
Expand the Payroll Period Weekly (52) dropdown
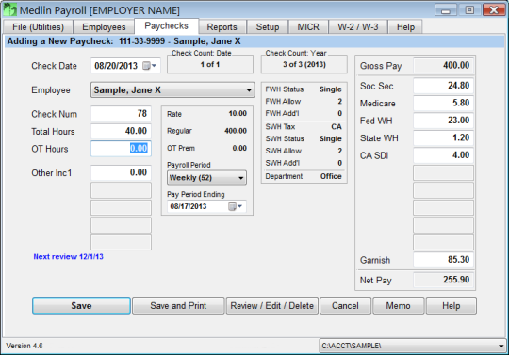click(x=241, y=178)
